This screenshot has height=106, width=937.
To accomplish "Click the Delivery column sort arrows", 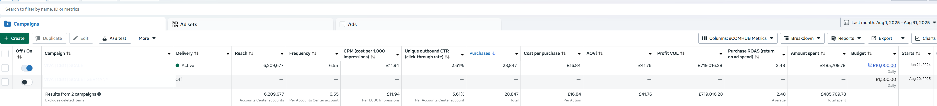I will pos(196,53).
